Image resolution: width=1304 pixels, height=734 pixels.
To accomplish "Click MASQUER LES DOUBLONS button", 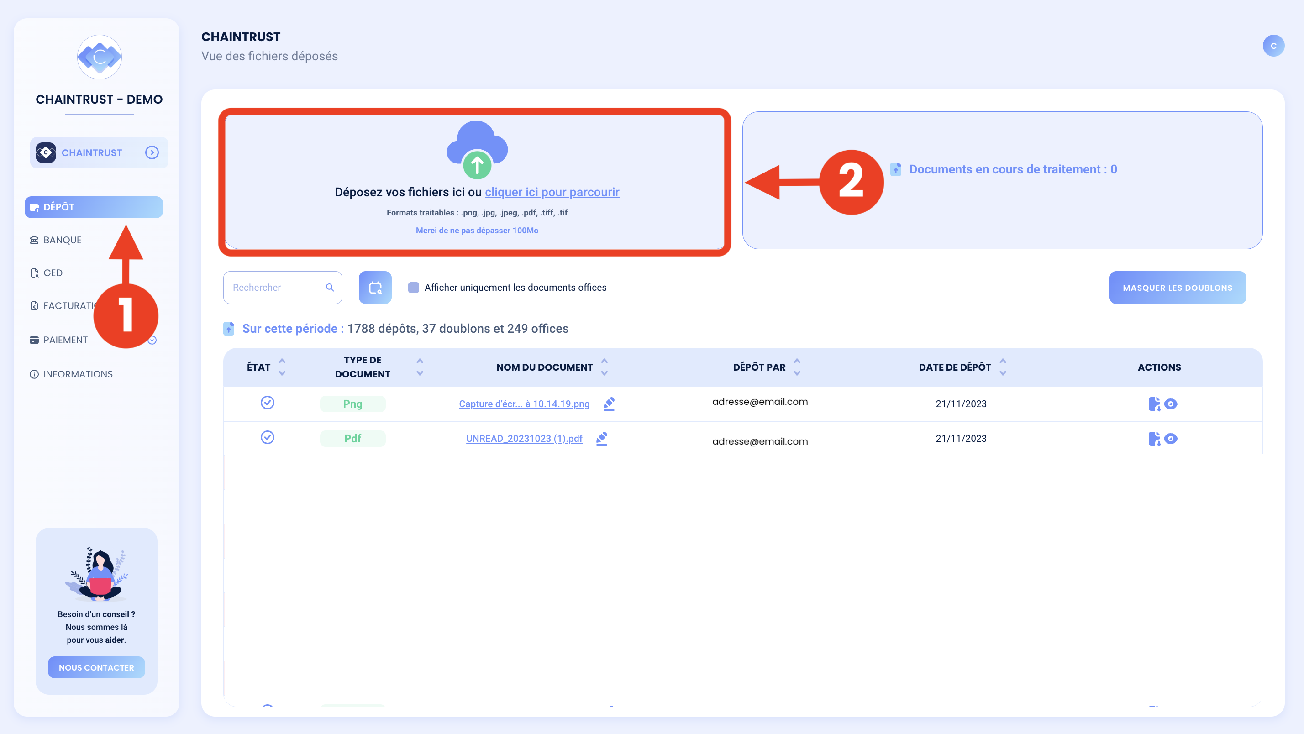I will (1178, 288).
